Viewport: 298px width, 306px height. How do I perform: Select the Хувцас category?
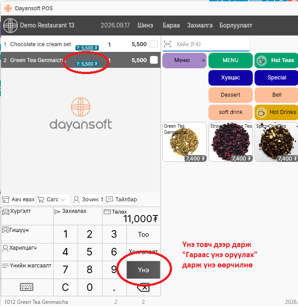coord(231,78)
